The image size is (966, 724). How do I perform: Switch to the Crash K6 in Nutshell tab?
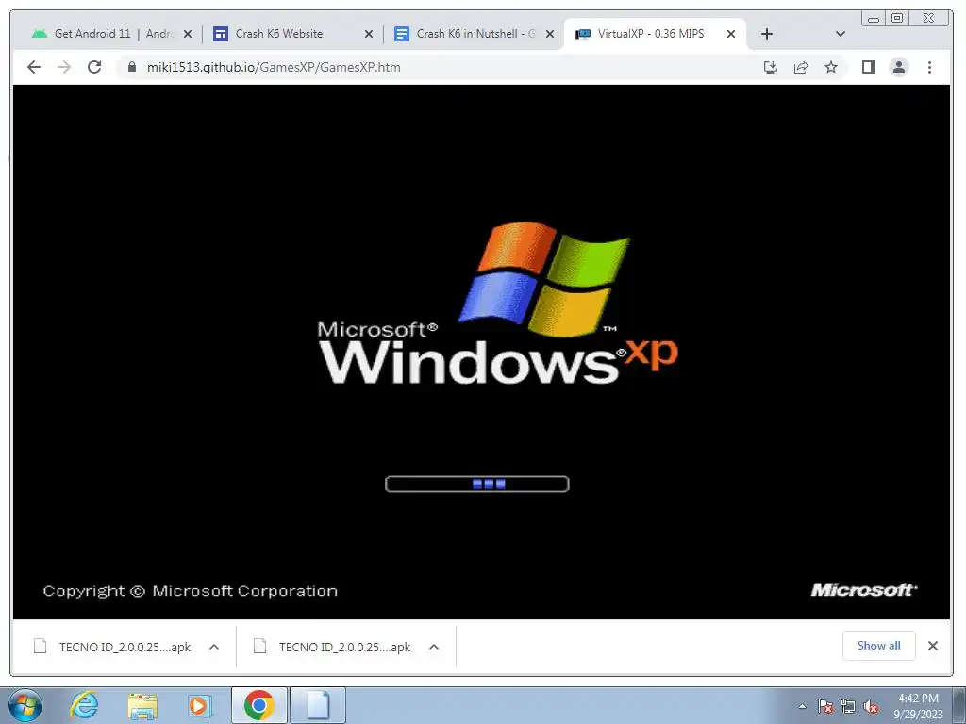[472, 34]
